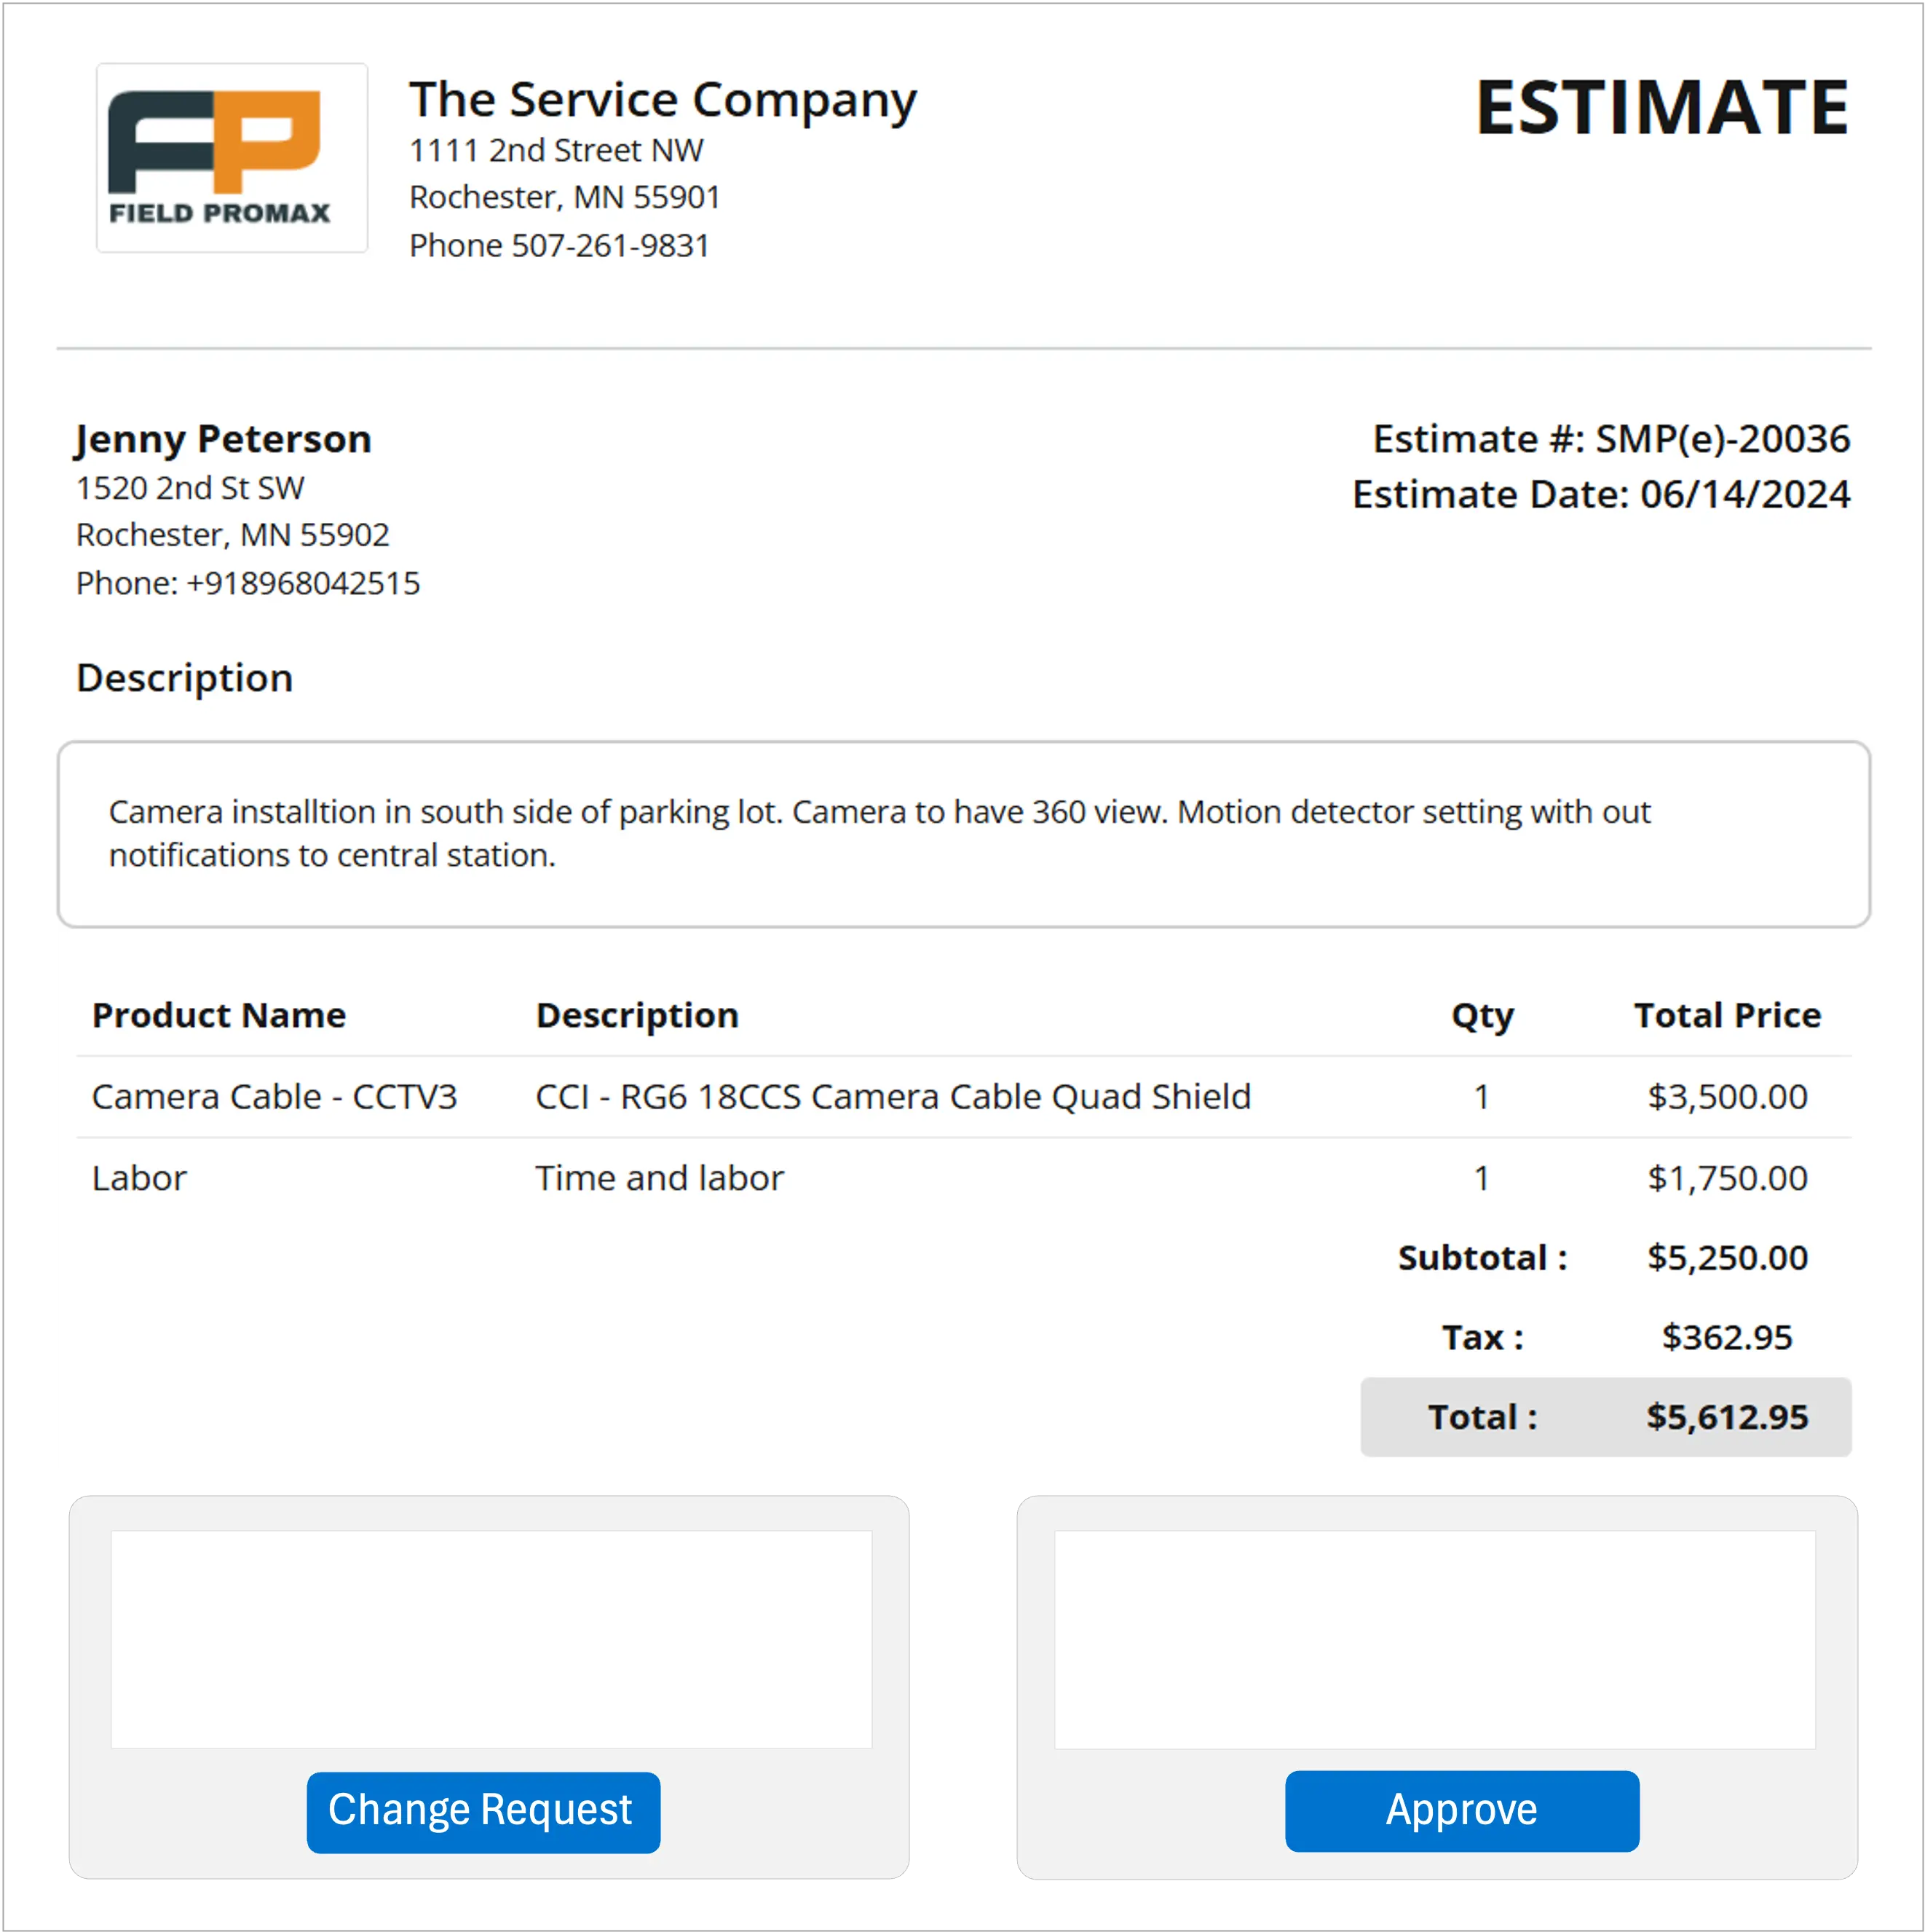Focus the text box above Approve
The width and height of the screenshot is (1925, 1932).
click(1434, 1639)
